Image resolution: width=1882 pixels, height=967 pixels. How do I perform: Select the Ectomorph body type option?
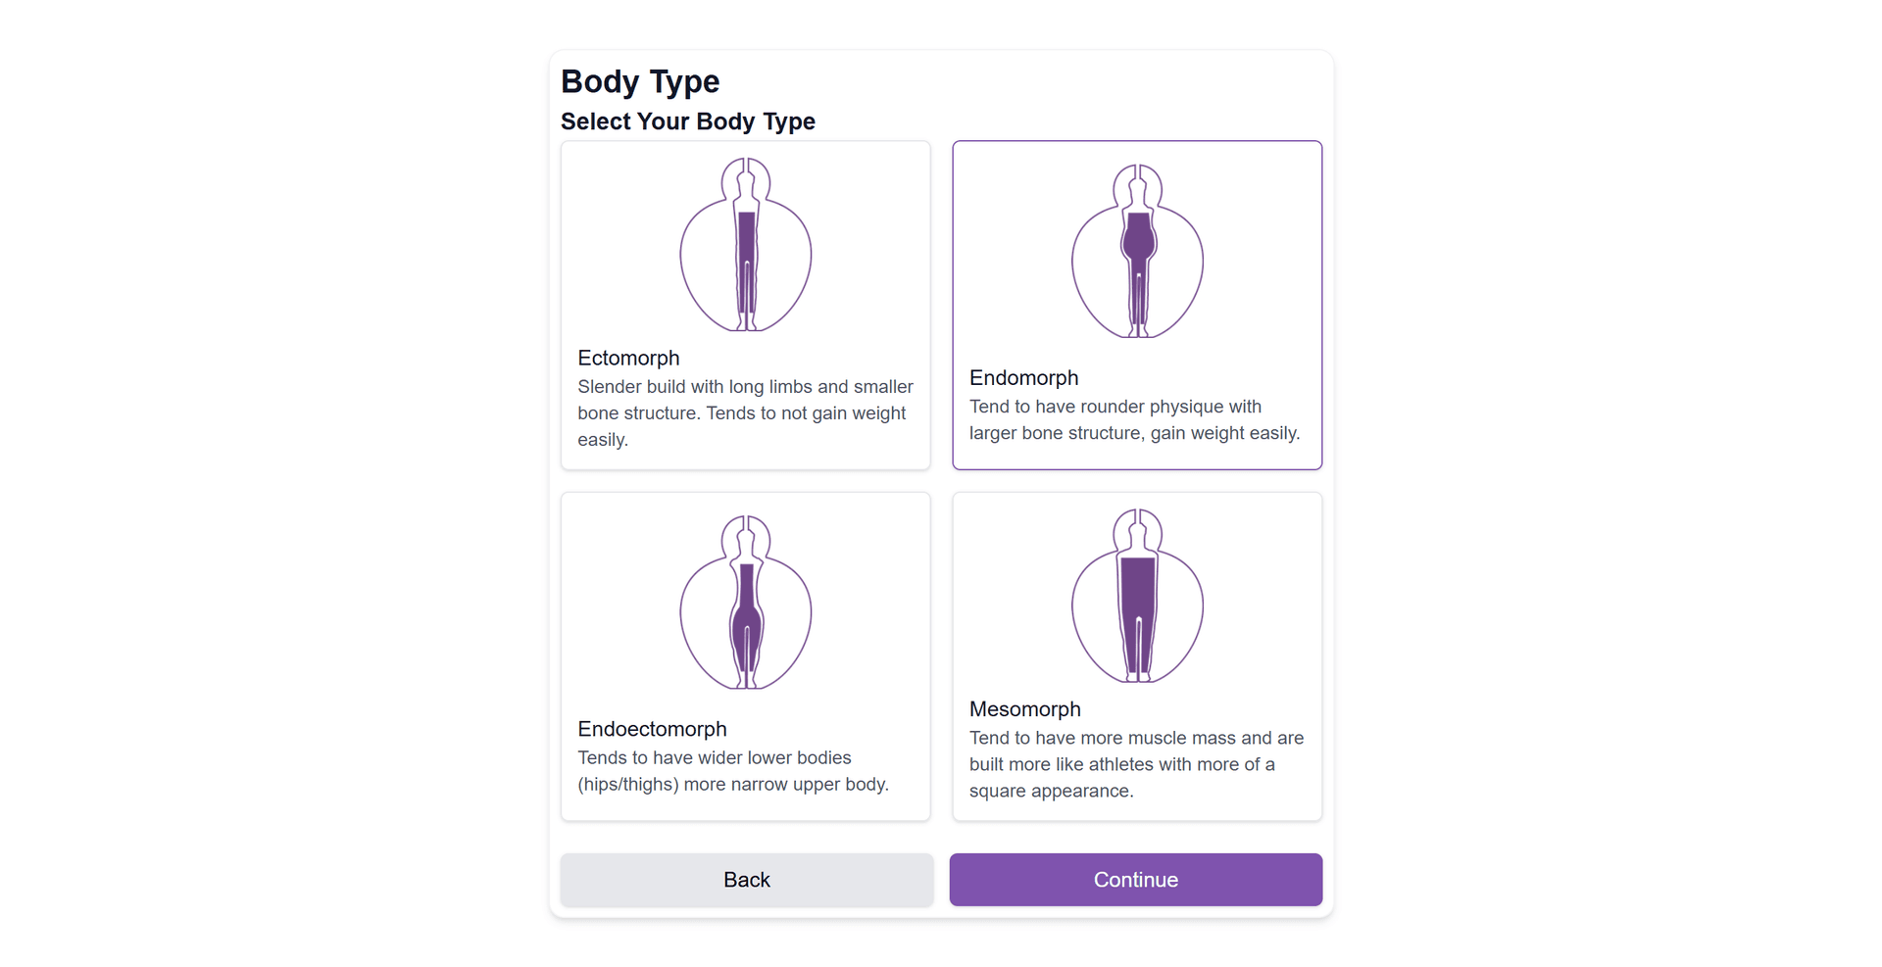pos(745,305)
